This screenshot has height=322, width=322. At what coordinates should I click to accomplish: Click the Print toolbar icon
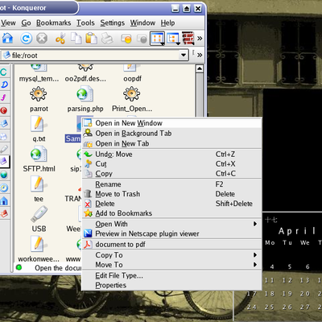click(107, 39)
